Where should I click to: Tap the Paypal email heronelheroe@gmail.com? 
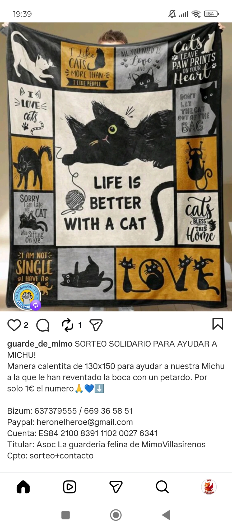click(85, 422)
